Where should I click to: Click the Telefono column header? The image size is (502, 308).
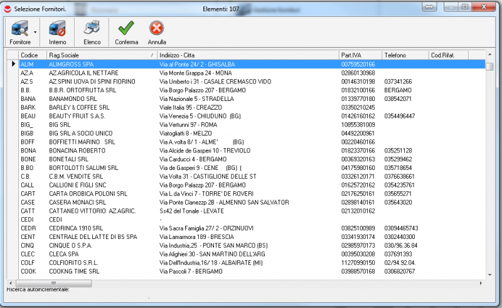click(x=405, y=55)
